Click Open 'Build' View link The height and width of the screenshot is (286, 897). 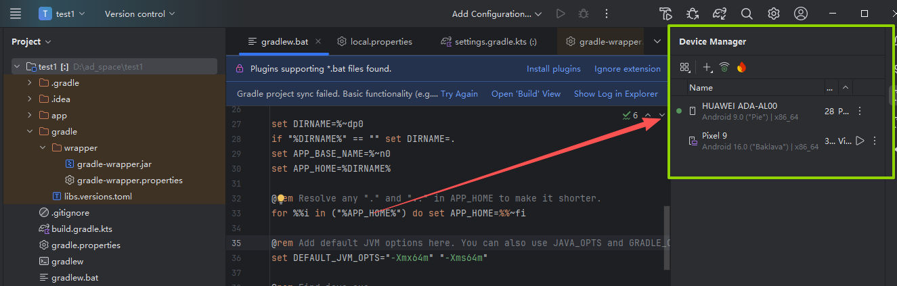click(526, 94)
